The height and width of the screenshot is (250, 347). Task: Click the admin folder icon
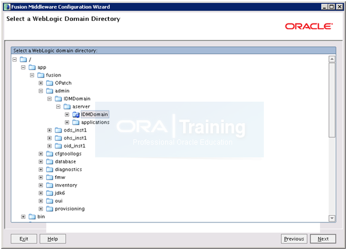pos(50,91)
